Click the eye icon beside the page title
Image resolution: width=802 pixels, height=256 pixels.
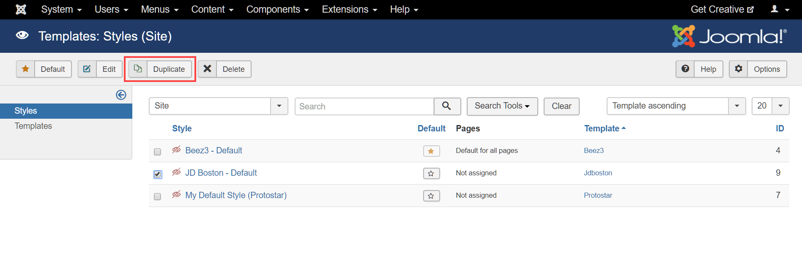click(x=22, y=35)
